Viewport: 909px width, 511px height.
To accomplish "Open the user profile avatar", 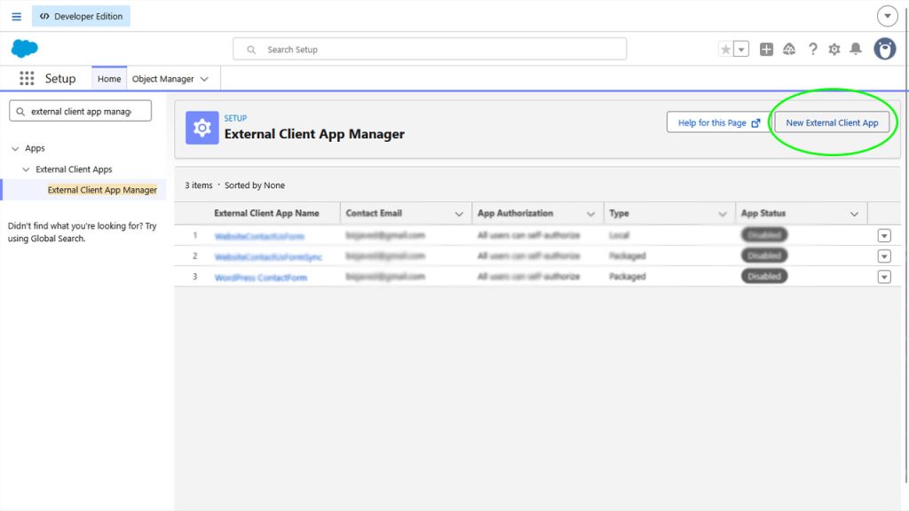I will 885,50.
